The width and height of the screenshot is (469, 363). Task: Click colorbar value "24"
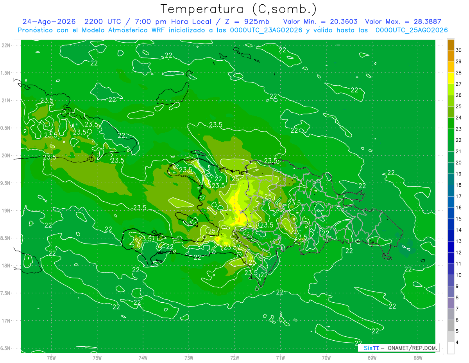pos(459,117)
